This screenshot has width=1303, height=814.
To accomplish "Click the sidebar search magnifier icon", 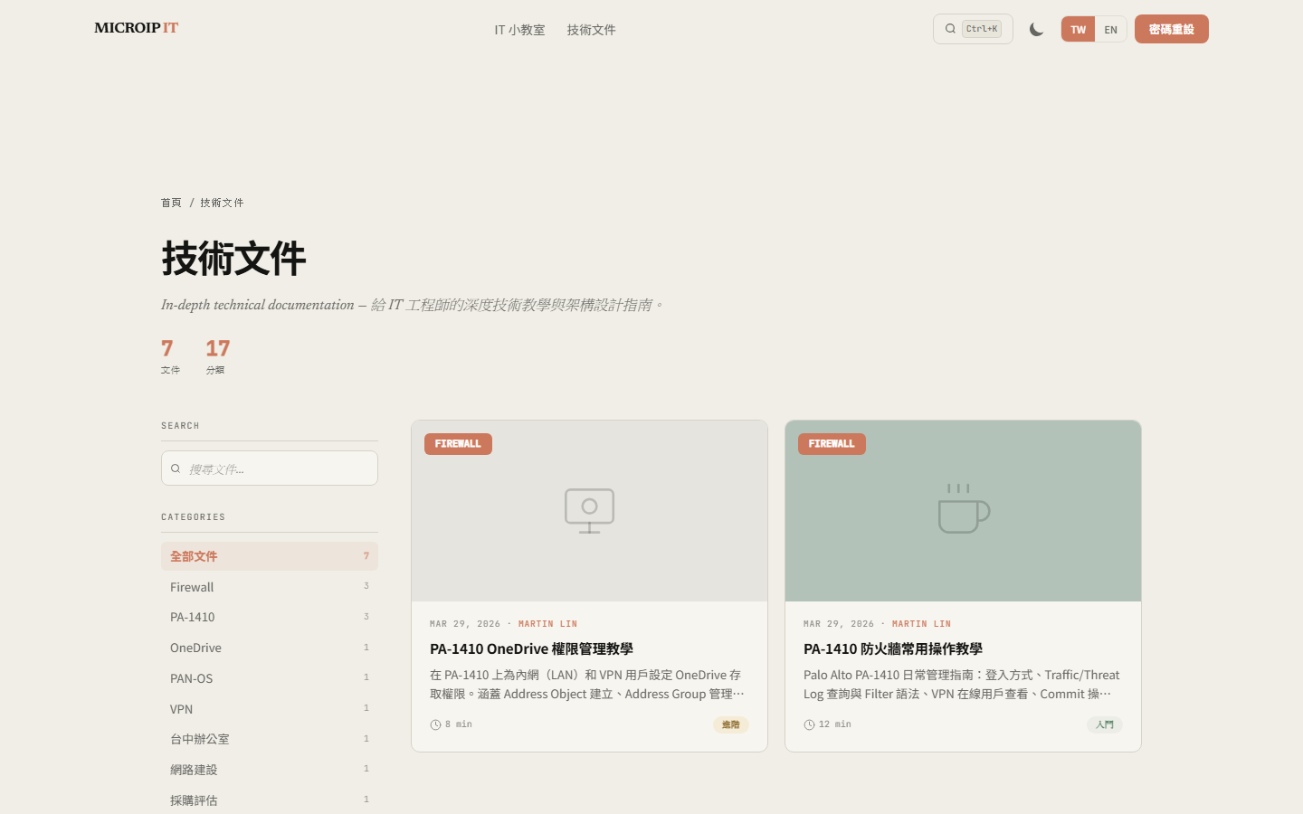I will 176,469.
